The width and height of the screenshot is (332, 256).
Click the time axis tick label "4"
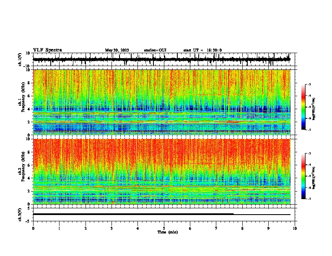tap(138, 228)
